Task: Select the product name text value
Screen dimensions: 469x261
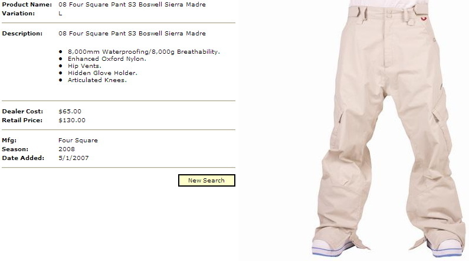Action: [x=132, y=5]
